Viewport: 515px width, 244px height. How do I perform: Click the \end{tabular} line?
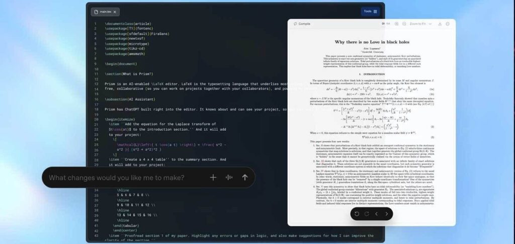tap(126, 225)
